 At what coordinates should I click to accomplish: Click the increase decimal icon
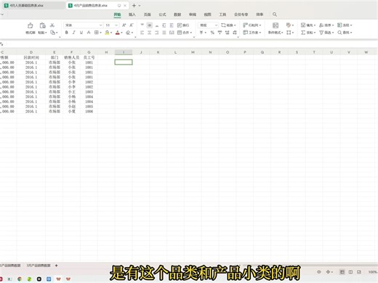click(227, 33)
